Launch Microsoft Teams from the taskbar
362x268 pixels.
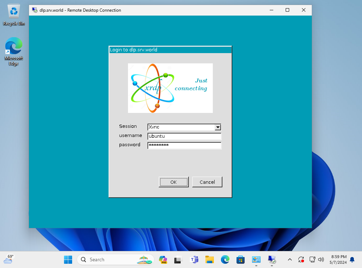tap(194, 260)
